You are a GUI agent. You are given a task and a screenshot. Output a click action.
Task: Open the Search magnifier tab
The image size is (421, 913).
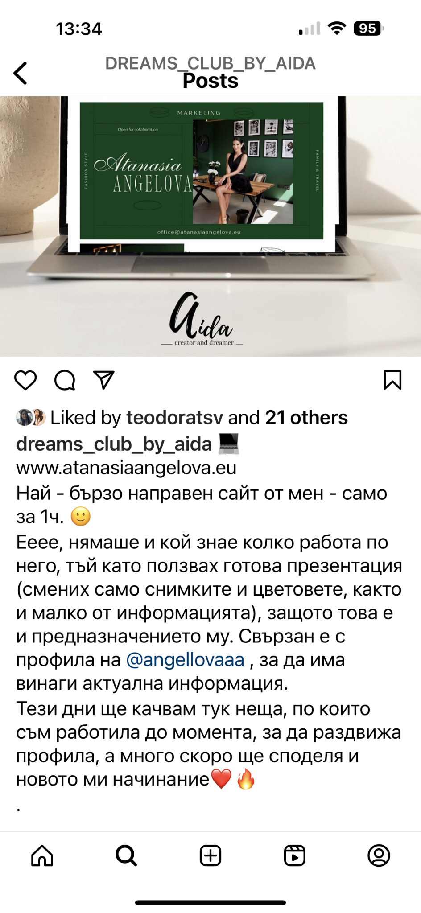pos(126,855)
